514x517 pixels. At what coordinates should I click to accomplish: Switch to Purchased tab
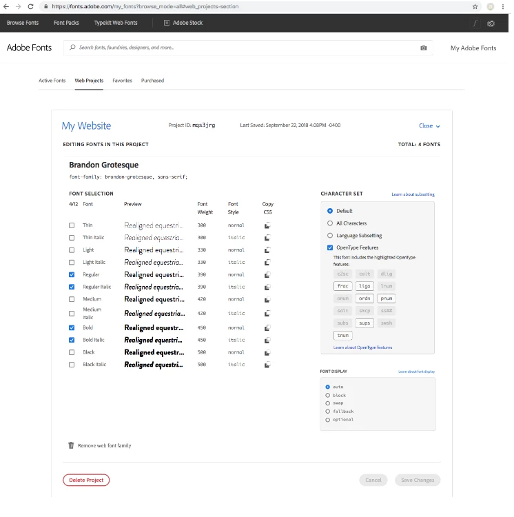click(x=152, y=81)
